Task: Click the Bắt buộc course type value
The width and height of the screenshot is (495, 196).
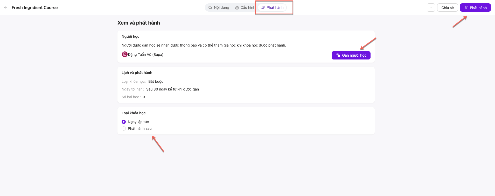Action: click(156, 81)
